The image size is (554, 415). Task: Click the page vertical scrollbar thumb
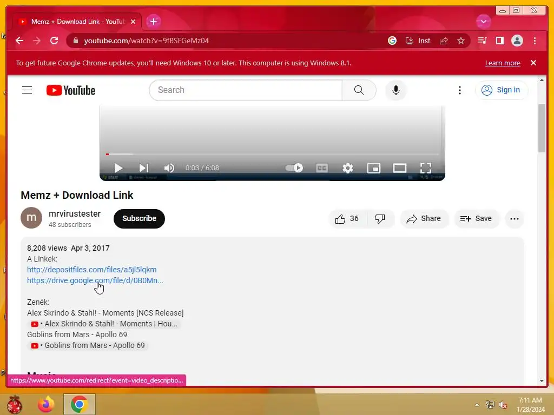[x=542, y=128]
